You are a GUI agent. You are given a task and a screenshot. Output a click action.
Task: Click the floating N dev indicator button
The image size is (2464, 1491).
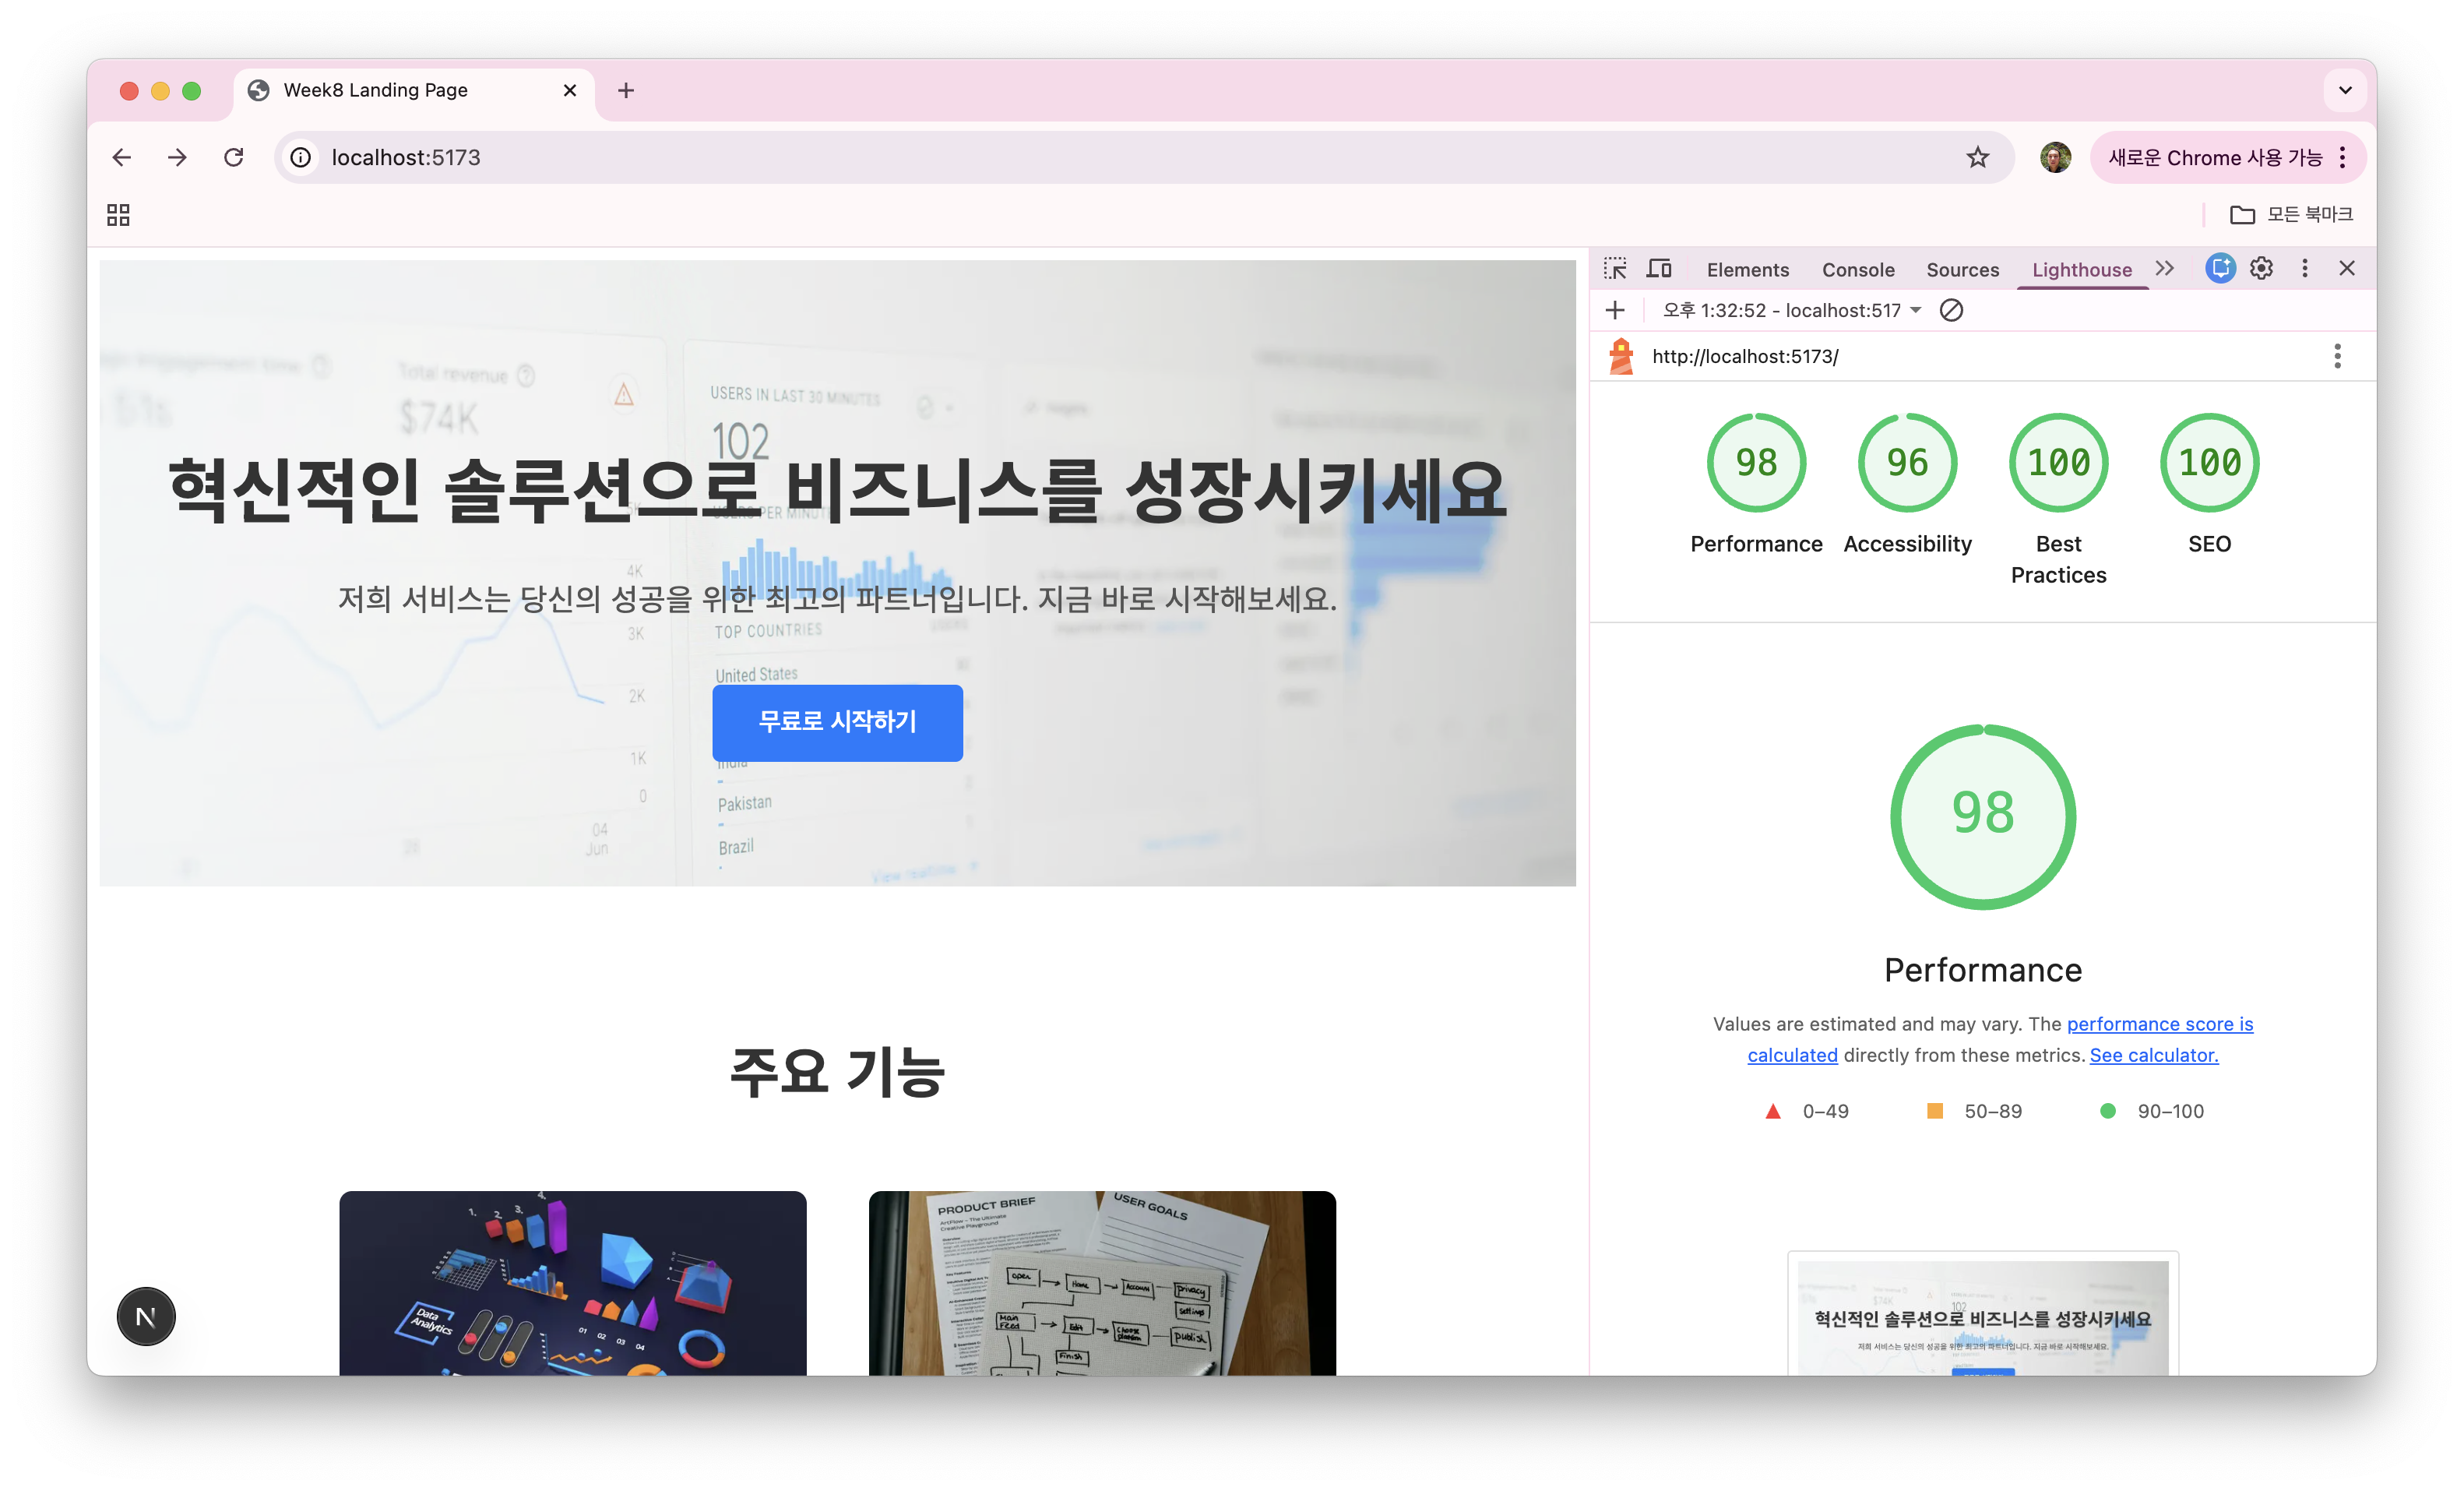tap(146, 1316)
